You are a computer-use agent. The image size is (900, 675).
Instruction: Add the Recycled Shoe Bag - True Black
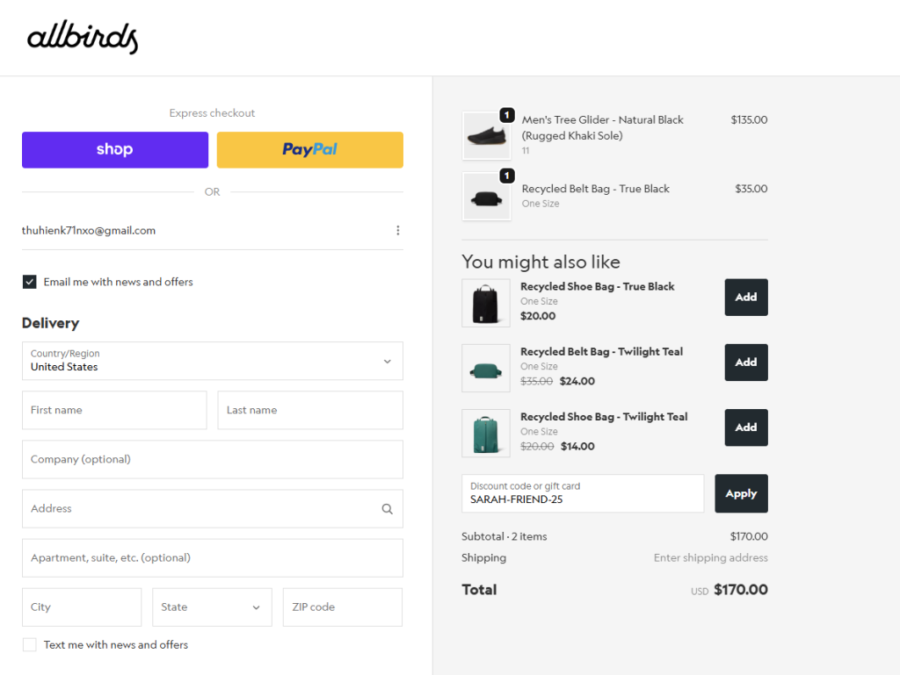pos(745,297)
